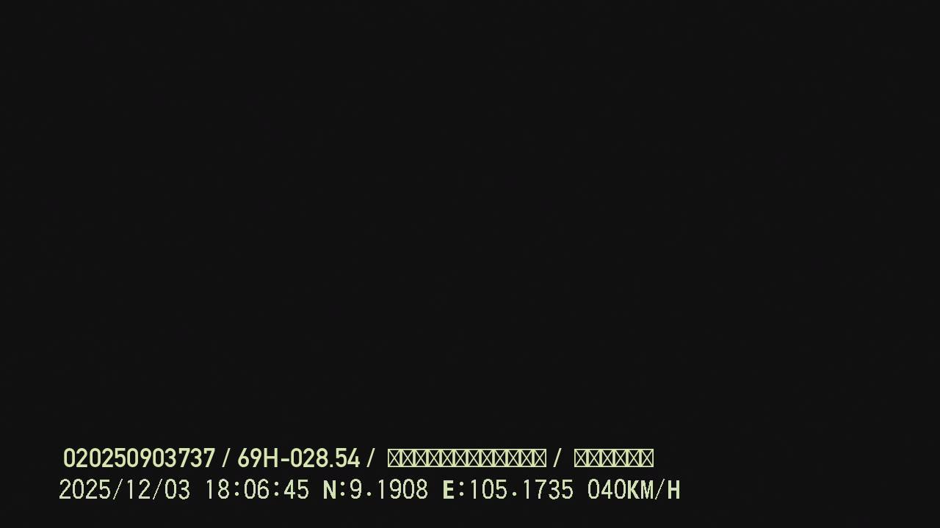940x528 pixels.
Task: Select the date 2025/12/03
Action: click(124, 490)
